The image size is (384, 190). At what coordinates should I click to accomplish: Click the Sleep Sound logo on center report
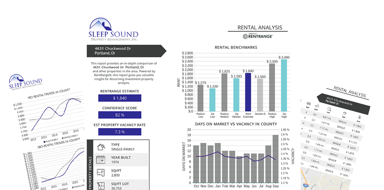coord(113,29)
